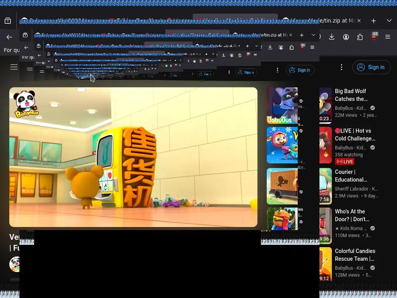Go back in the second nested window
Screen dimensions: 397x298
26,47
